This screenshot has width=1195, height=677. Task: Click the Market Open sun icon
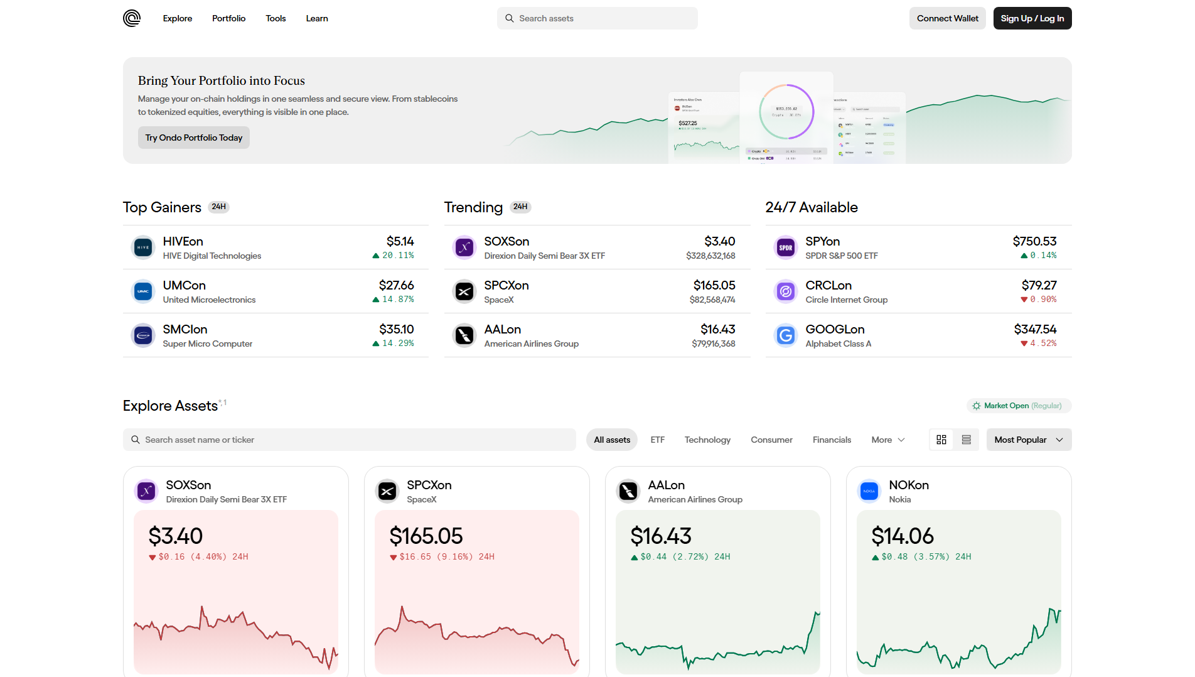(977, 406)
